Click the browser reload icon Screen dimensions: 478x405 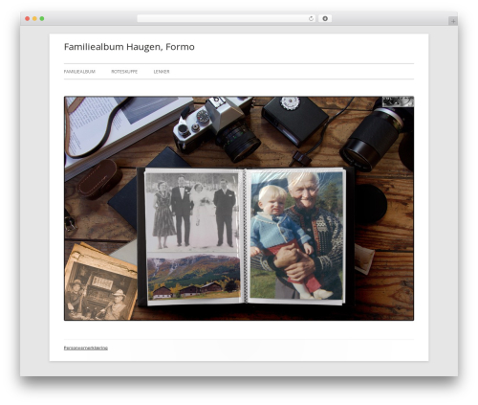(311, 19)
